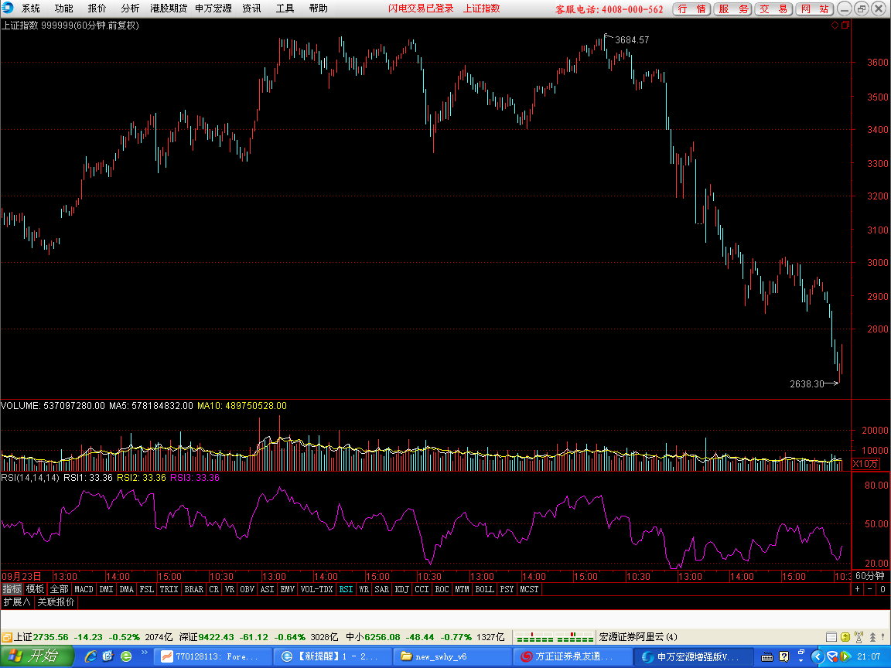Open the 系统 menu
The image size is (891, 668).
(31, 9)
